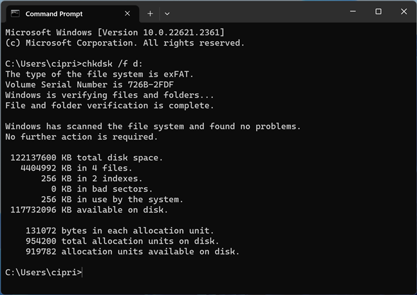This screenshot has width=417, height=295.
Task: Open a new tab with plus button
Action: point(150,13)
